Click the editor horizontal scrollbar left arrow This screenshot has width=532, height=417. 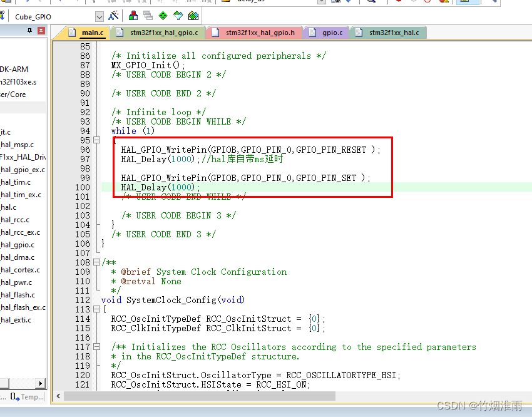point(58,396)
